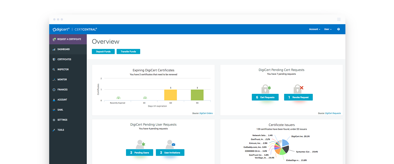Click the 2 Pending Users button
This screenshot has height=164, width=394.
(x=139, y=152)
